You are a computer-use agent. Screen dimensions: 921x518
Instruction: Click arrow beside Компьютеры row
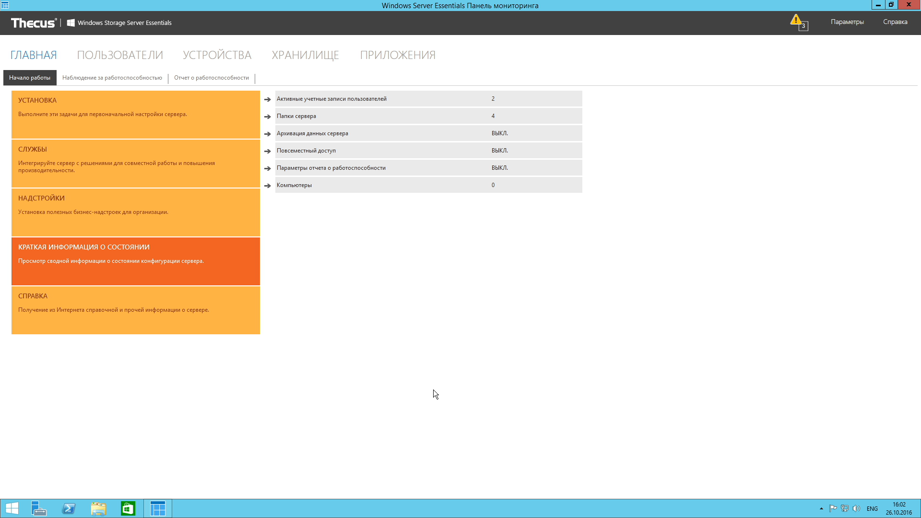[x=268, y=186]
